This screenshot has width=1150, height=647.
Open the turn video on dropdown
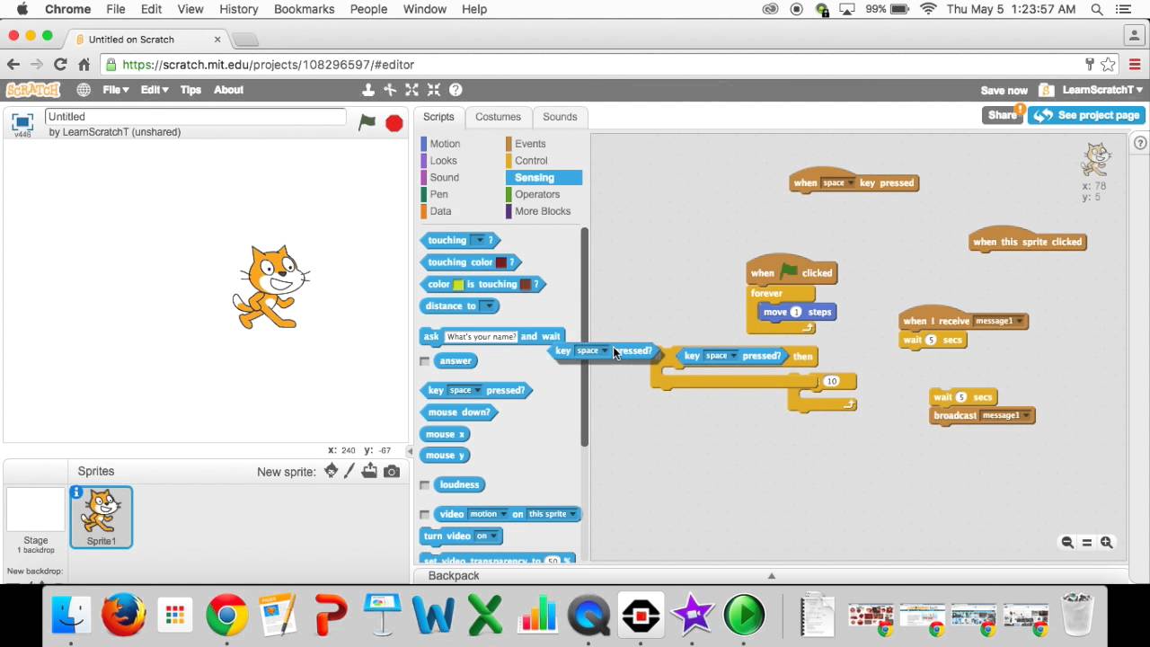(x=485, y=536)
